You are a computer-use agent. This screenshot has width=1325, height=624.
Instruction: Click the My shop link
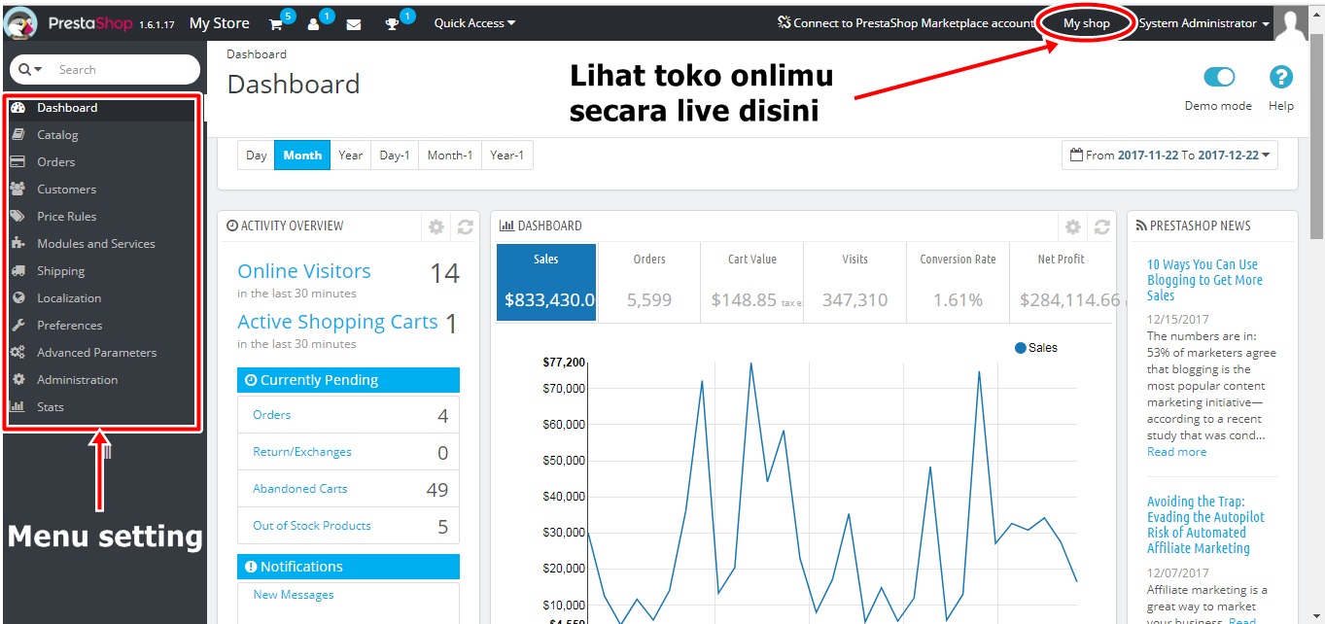point(1086,23)
